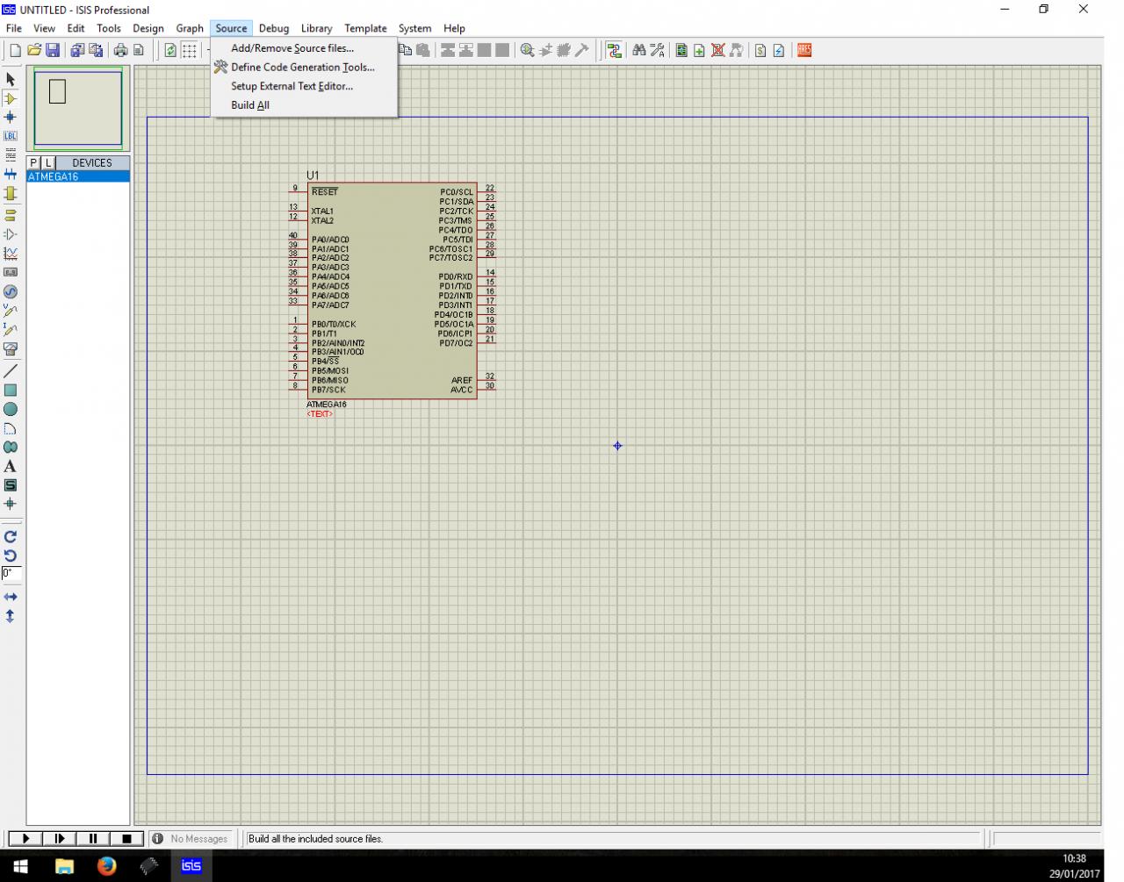Switch to Junction dot mode
The width and height of the screenshot is (1124, 882).
[x=11, y=117]
